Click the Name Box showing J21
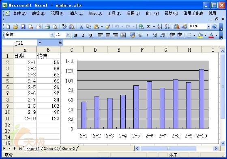 tap(19, 43)
